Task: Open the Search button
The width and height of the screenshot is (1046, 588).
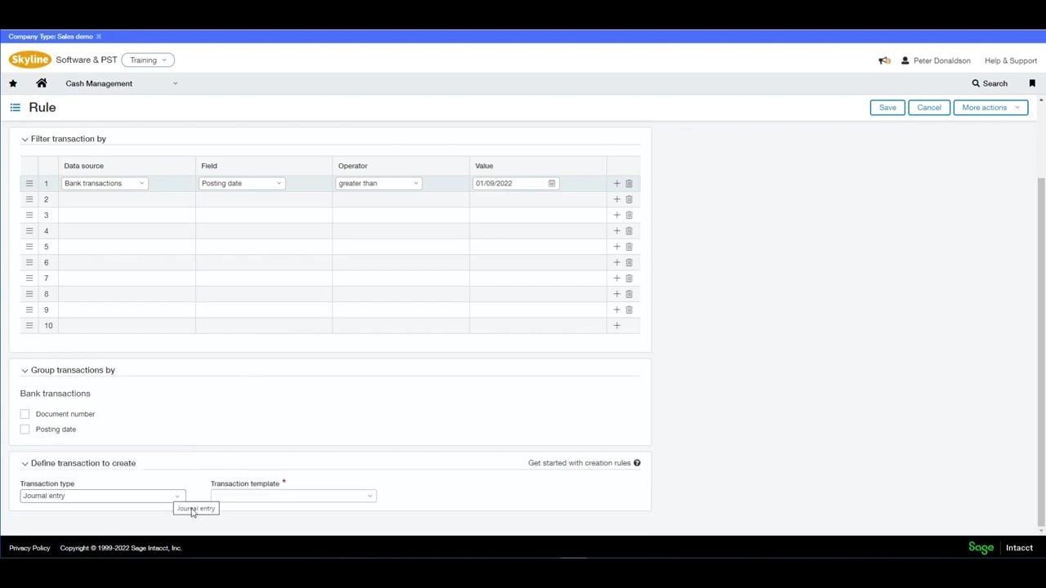Action: 990,83
